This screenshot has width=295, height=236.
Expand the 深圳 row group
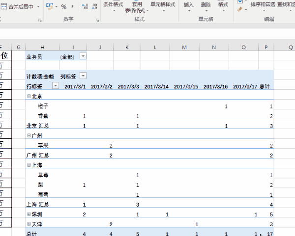(x=29, y=214)
